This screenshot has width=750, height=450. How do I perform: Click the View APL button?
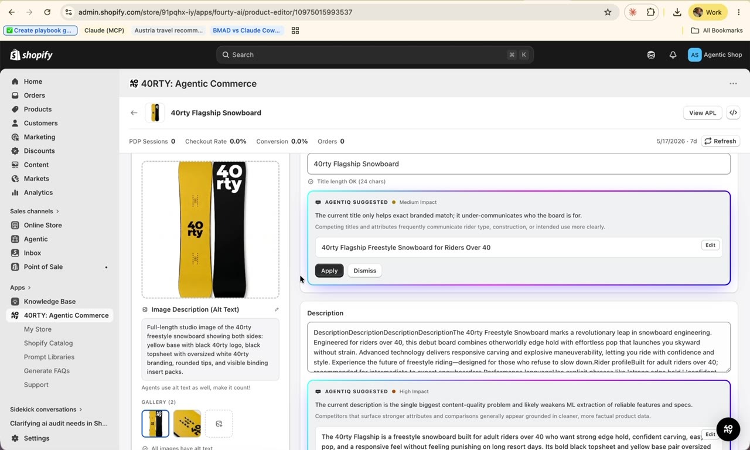tap(703, 113)
